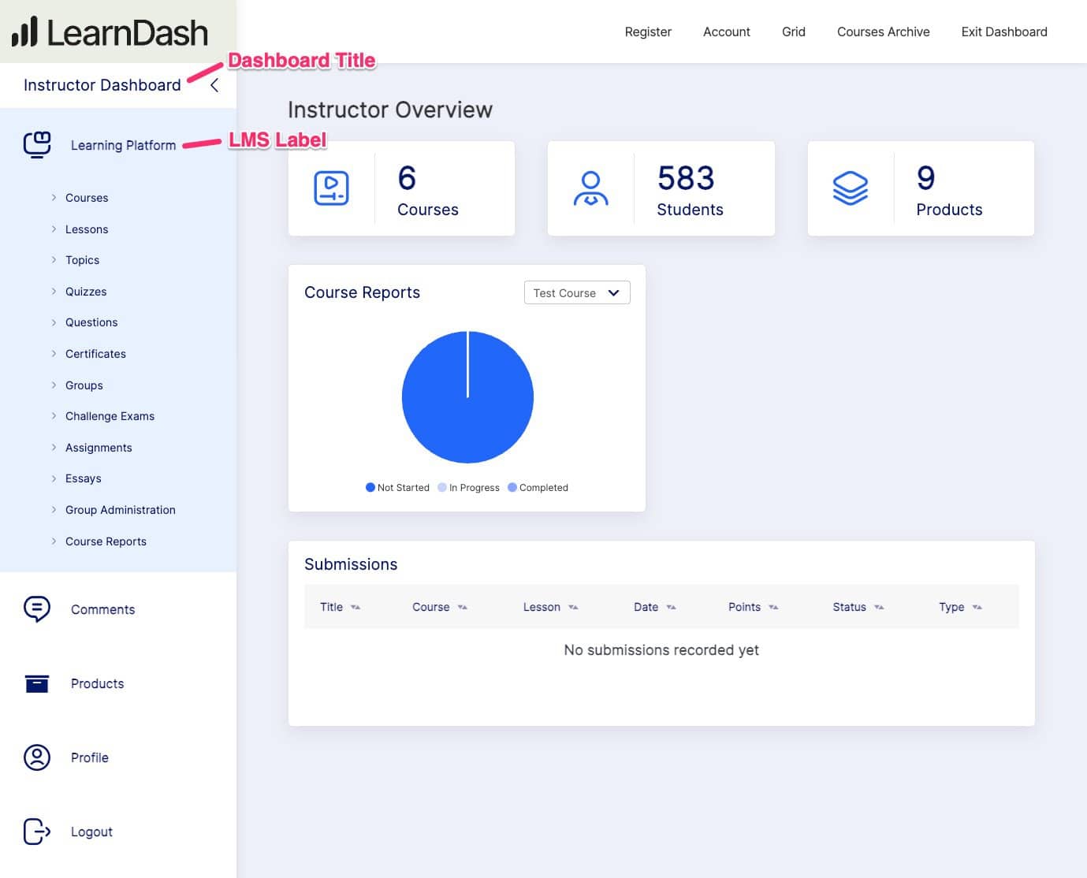
Task: Open Group Administration from the sidebar
Action: coord(120,509)
